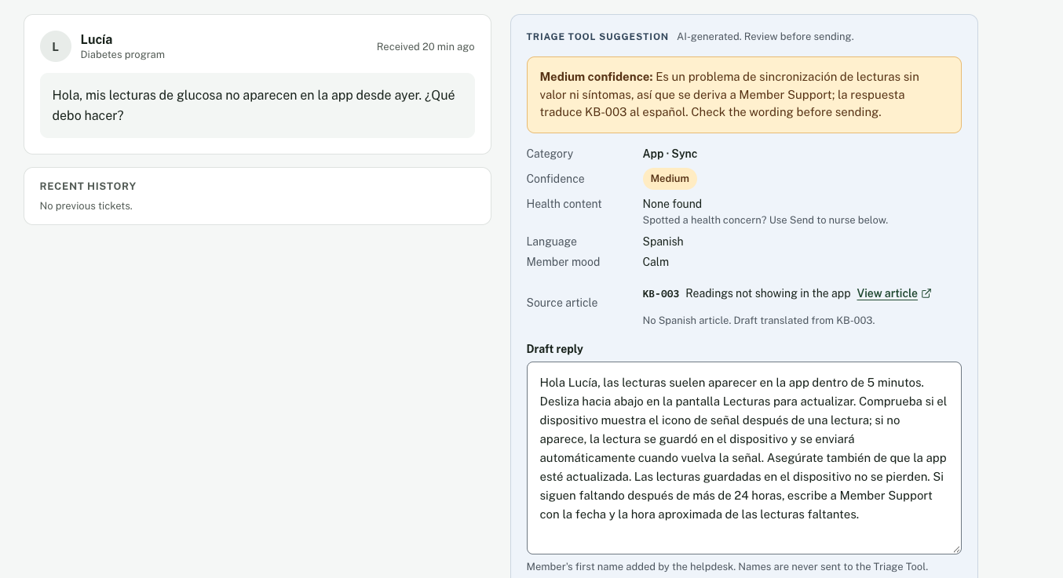Click the note about member's first name
Viewport: 1063px width, 578px height.
click(x=727, y=567)
